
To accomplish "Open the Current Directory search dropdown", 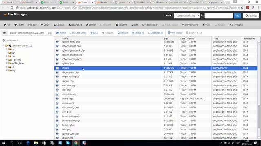I will click(187, 15).
